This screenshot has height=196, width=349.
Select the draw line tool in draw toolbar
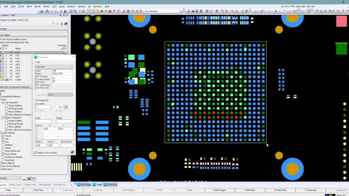pos(280,11)
